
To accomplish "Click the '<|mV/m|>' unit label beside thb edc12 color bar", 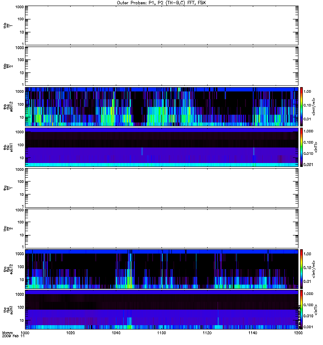I will (314, 107).
